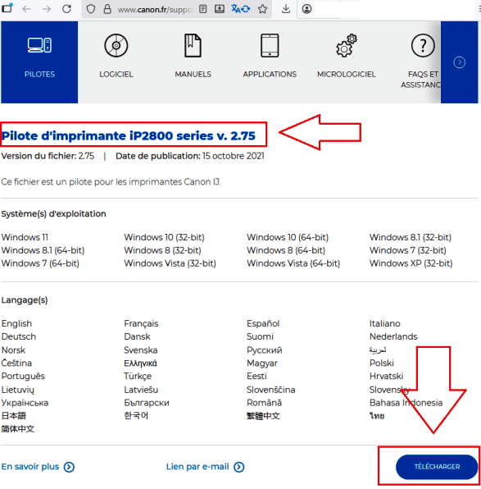Click the padlock site security icon
The height and width of the screenshot is (489, 481).
pyautogui.click(x=107, y=9)
